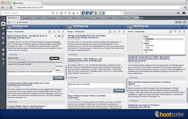This screenshot has height=119, width=188.
Task: Click the list menu icon in the third stream
Action: coord(184,32)
